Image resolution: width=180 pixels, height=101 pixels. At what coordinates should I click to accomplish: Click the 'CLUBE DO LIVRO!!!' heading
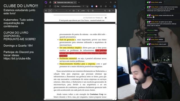[21, 6]
